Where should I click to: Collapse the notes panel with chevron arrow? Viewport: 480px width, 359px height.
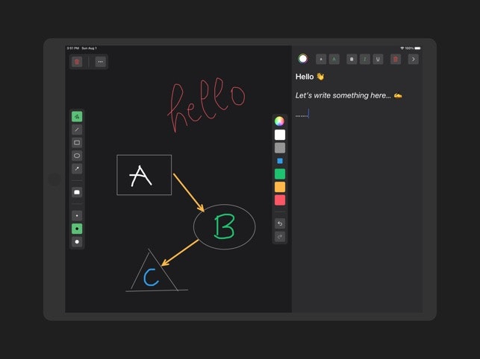click(x=414, y=60)
